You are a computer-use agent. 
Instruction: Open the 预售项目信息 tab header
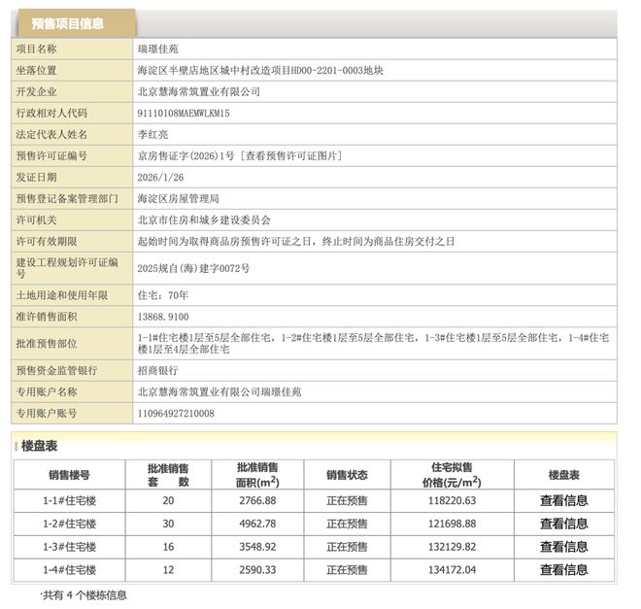(67, 23)
